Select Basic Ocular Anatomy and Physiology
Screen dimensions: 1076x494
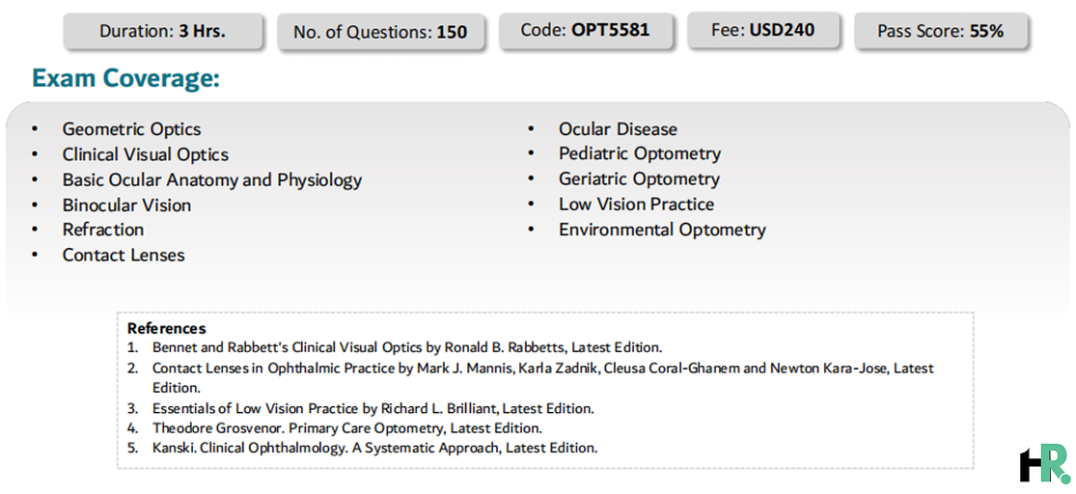pyautogui.click(x=212, y=179)
